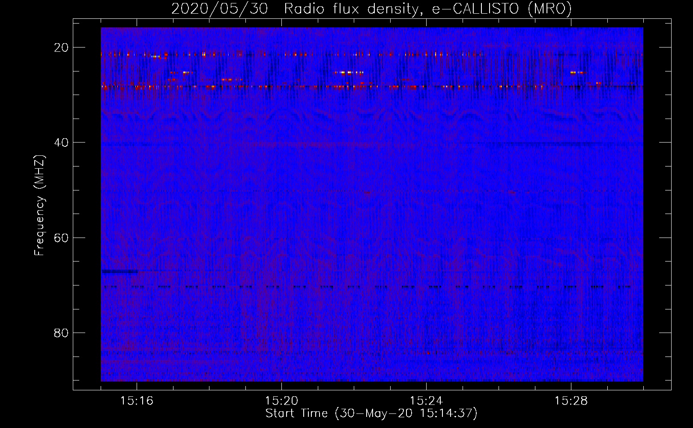Click the "20" frequency tick label
This screenshot has height=428, width=693.
coord(61,48)
